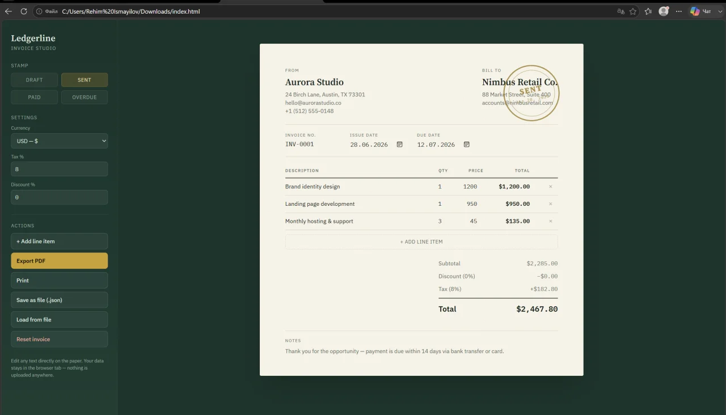726x415 pixels.
Task: Reset the invoice
Action: [60, 339]
